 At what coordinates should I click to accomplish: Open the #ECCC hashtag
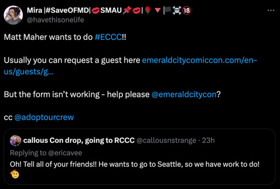click(108, 37)
